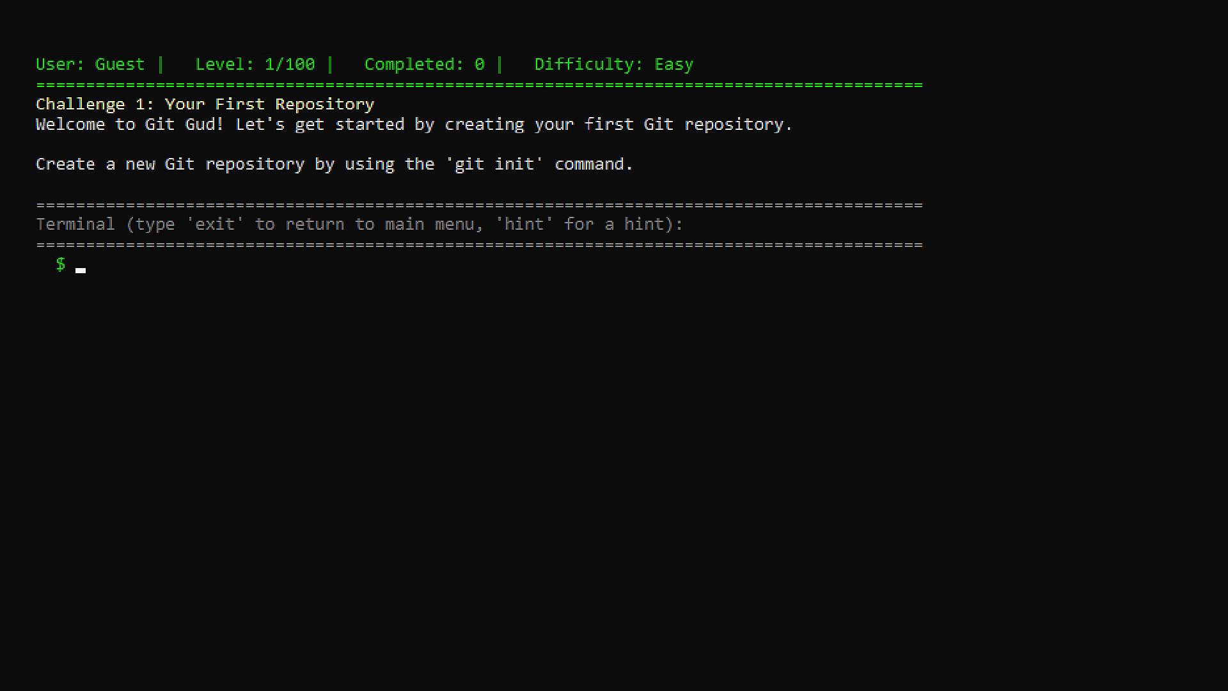Image resolution: width=1228 pixels, height=691 pixels.
Task: Click the green separator line under status bar
Action: [479, 84]
